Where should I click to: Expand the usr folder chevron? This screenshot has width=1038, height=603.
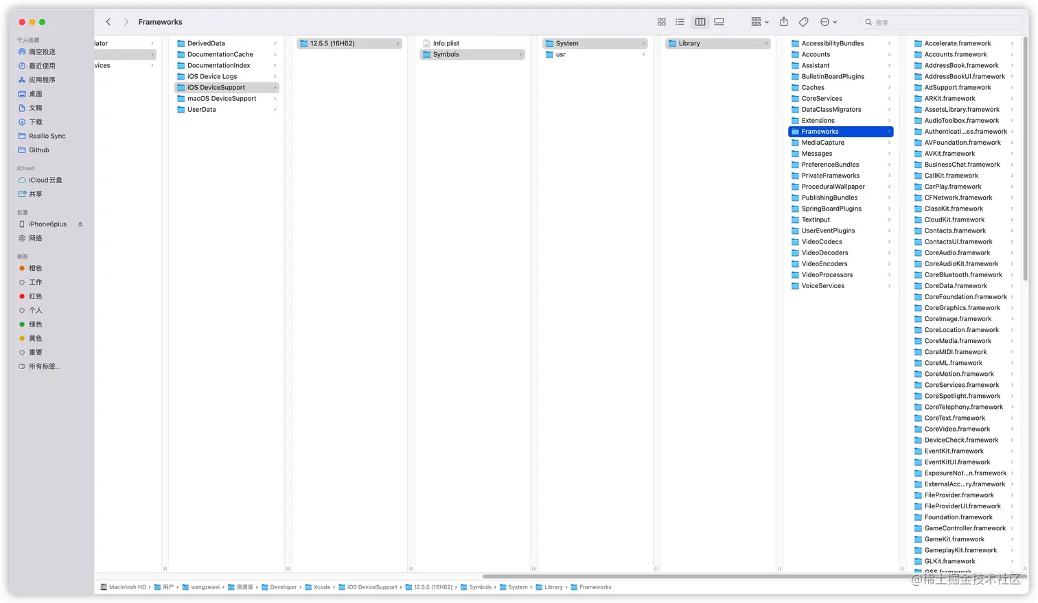click(644, 54)
